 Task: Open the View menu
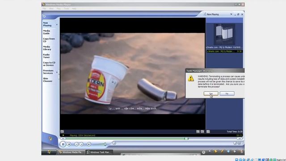point(51,8)
